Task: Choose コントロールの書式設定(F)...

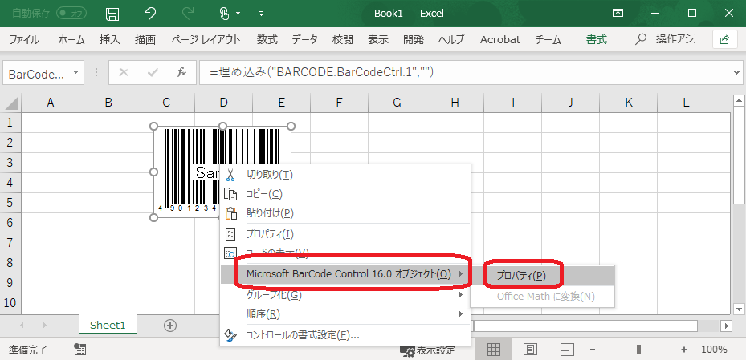Action: coord(302,335)
